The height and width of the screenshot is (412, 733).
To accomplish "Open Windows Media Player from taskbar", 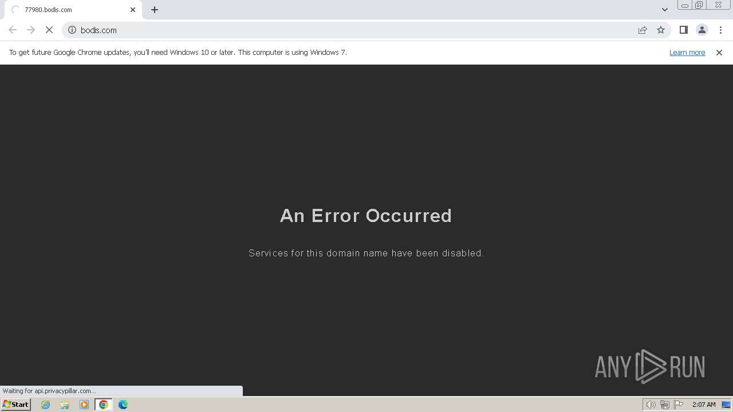I will 84,405.
